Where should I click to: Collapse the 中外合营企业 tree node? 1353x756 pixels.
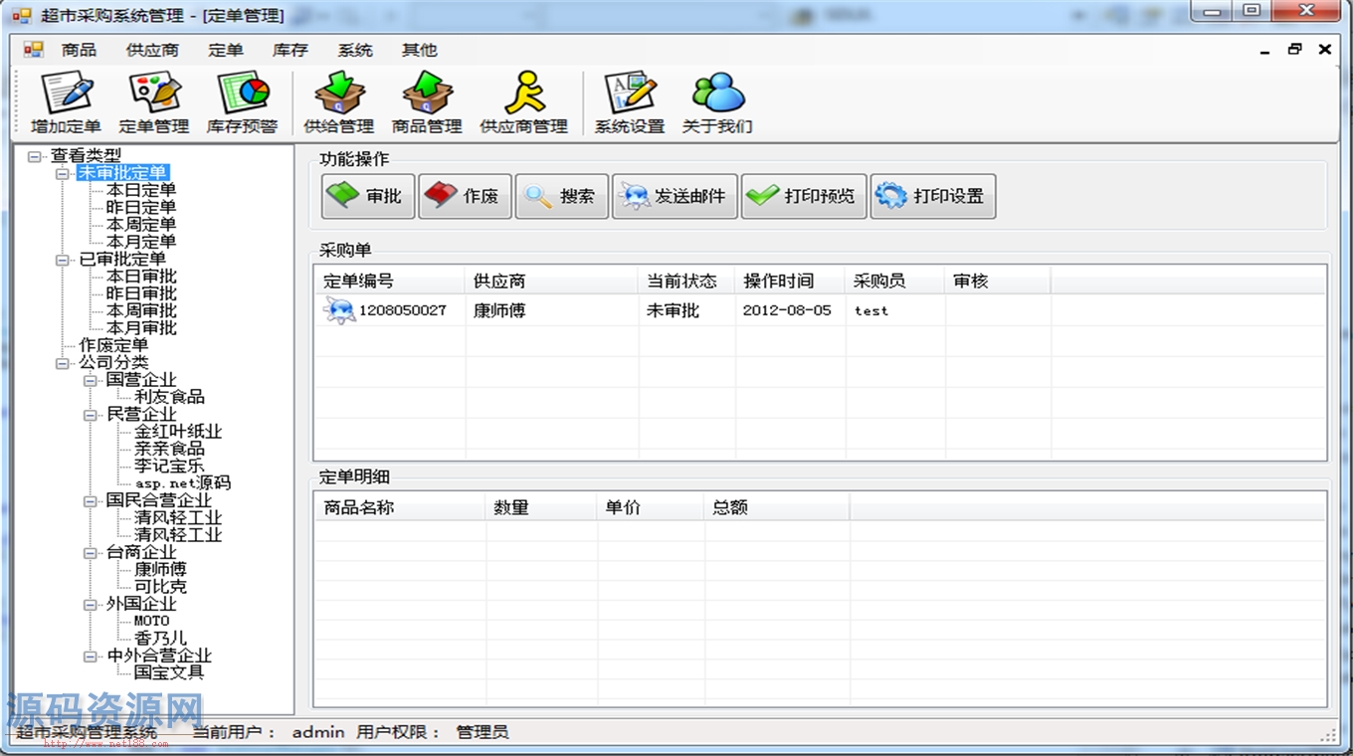[91, 656]
